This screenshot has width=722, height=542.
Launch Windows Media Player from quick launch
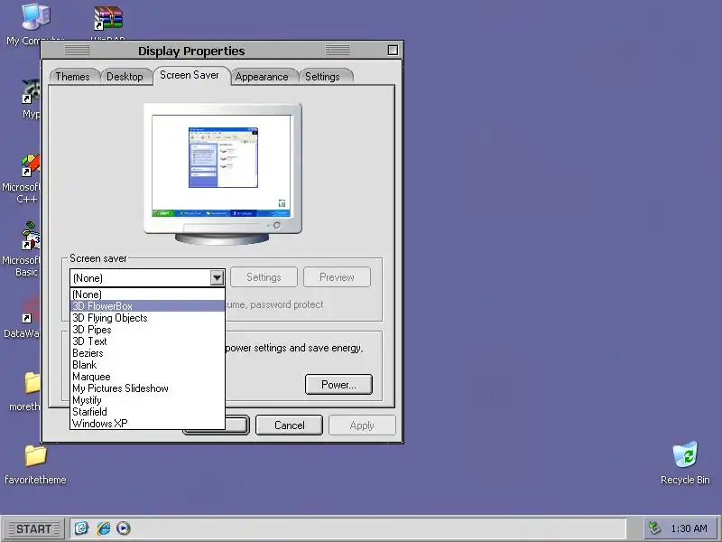point(124,528)
